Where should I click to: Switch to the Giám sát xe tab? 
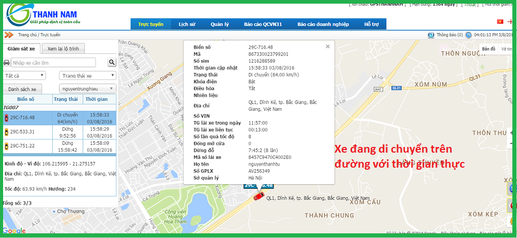pyautogui.click(x=21, y=49)
